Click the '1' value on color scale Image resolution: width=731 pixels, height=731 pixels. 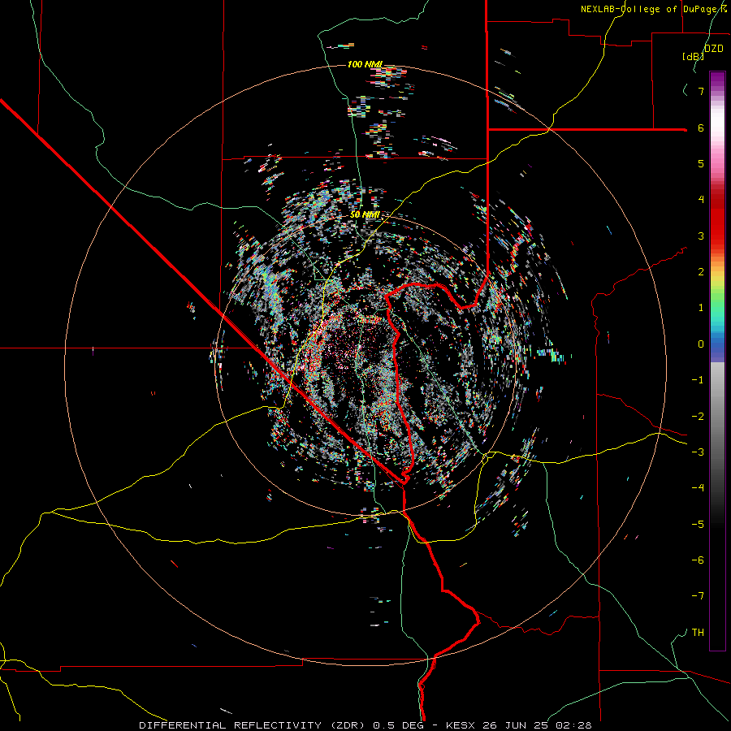701,308
